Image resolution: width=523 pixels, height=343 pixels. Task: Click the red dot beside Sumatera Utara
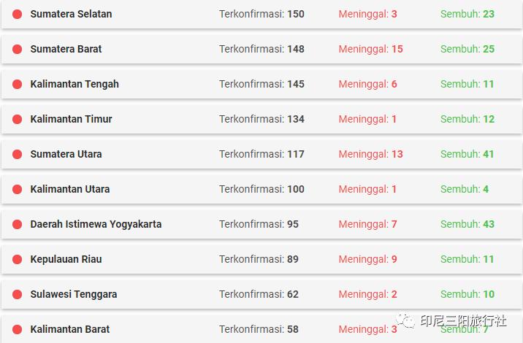(x=18, y=155)
